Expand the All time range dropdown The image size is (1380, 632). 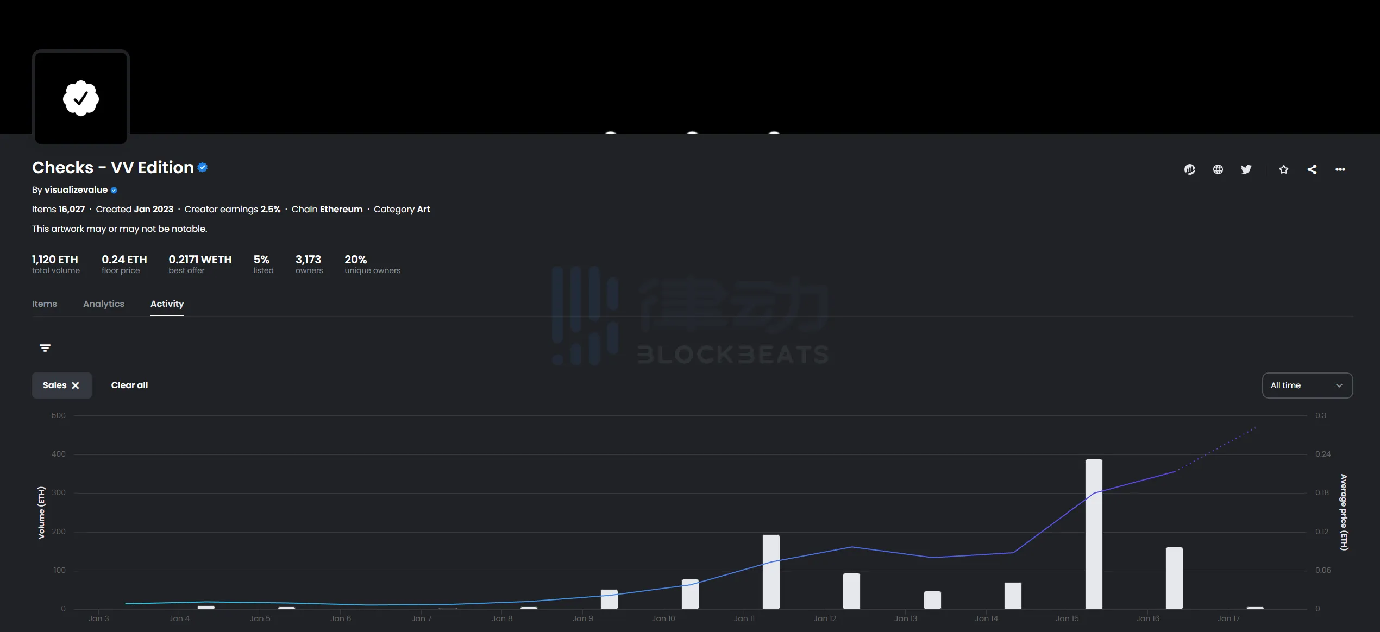click(1307, 385)
